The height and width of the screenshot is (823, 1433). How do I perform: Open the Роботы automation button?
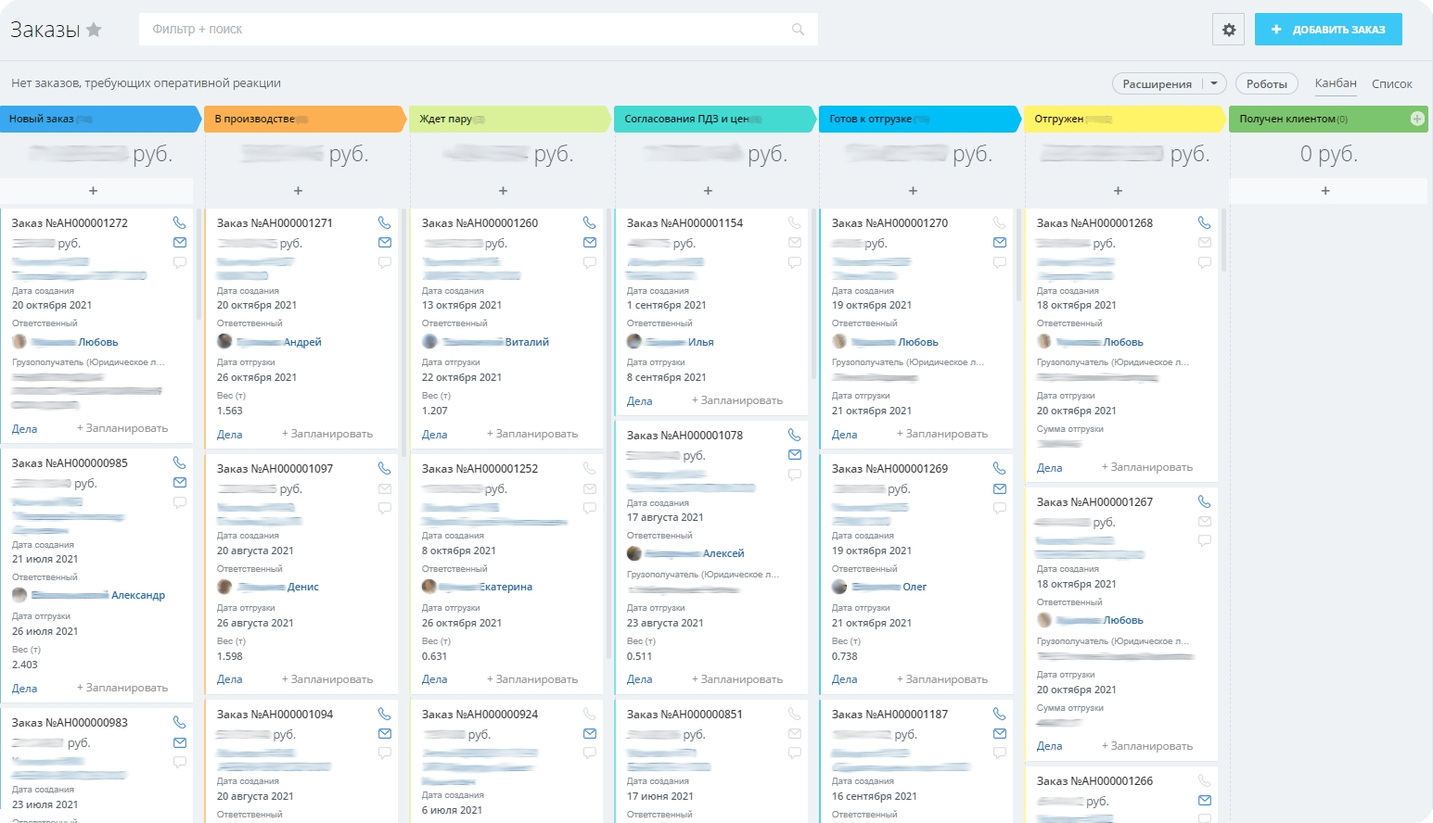[1267, 83]
